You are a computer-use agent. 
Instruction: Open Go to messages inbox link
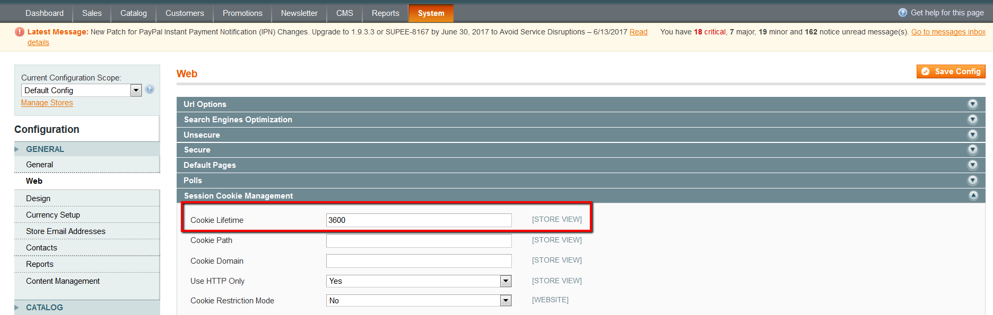[x=948, y=32]
